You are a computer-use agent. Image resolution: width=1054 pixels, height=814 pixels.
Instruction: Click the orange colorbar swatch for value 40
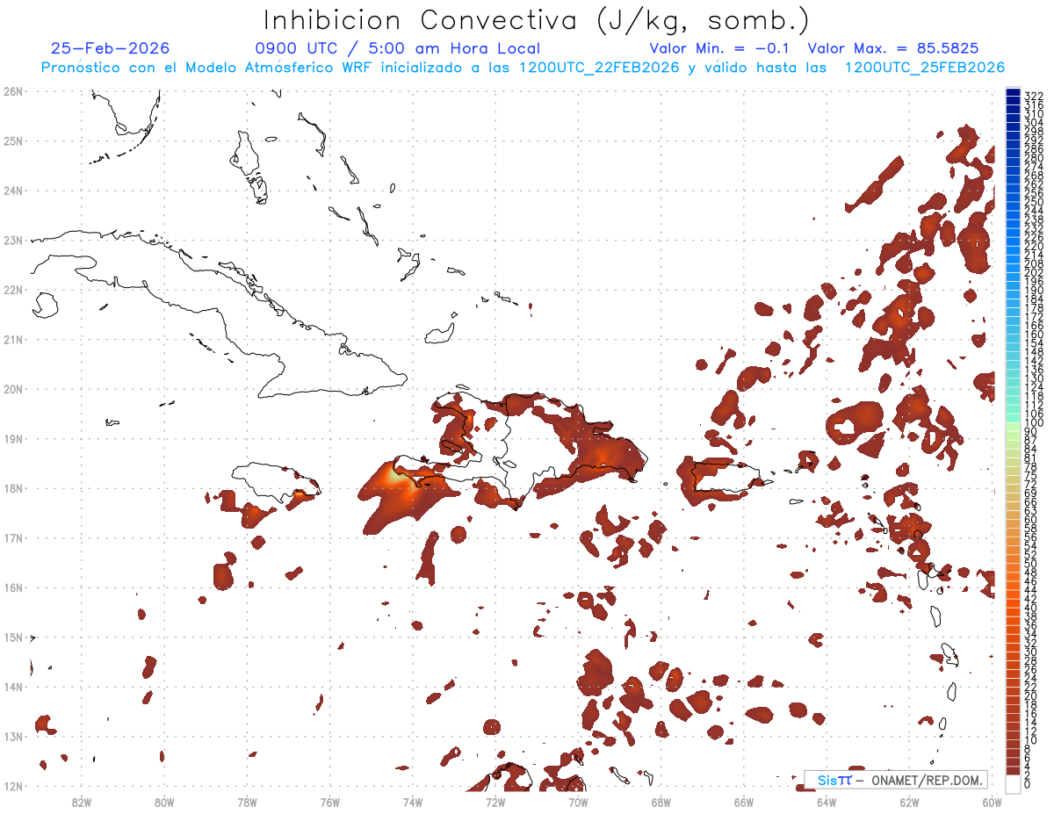1013,602
